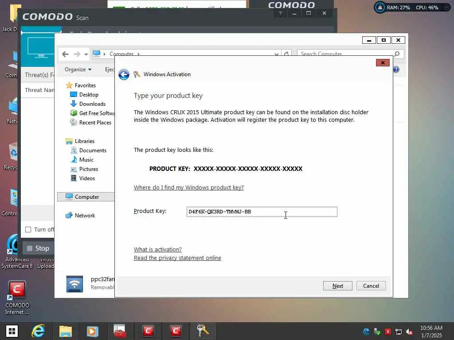This screenshot has width=454, height=340.
Task: Click the red X tray icon
Action: [x=387, y=331]
